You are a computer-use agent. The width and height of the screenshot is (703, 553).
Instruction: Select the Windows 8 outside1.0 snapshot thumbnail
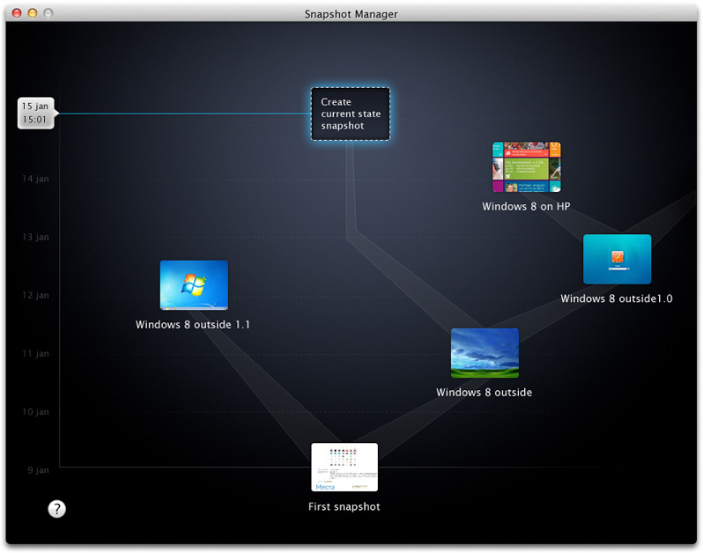click(x=617, y=259)
